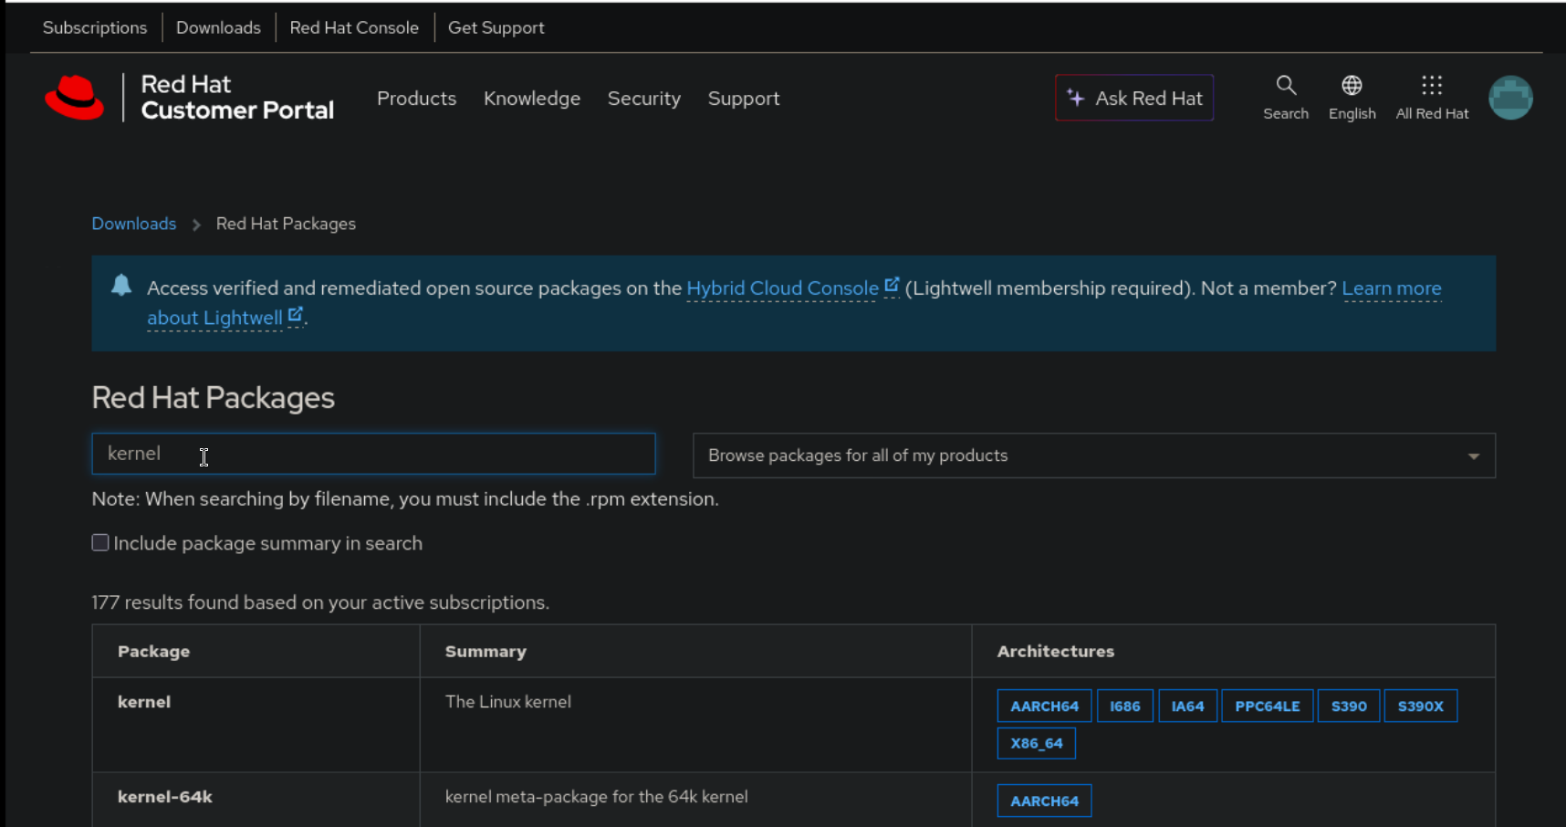Viewport: 1566px width, 827px height.
Task: Follow Learn more about Lightwell link
Action: (x=1392, y=288)
